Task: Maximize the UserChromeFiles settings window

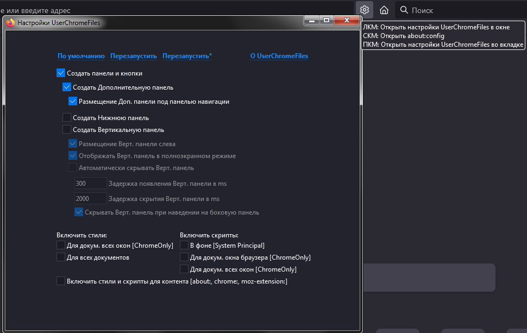Action: (x=327, y=21)
